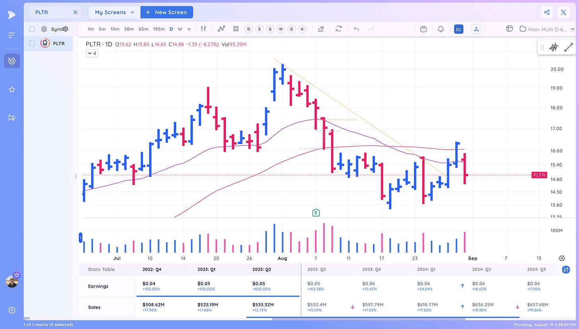Open the sidebar list menu icon
Screen dimensions: 579x329
pos(12,35)
